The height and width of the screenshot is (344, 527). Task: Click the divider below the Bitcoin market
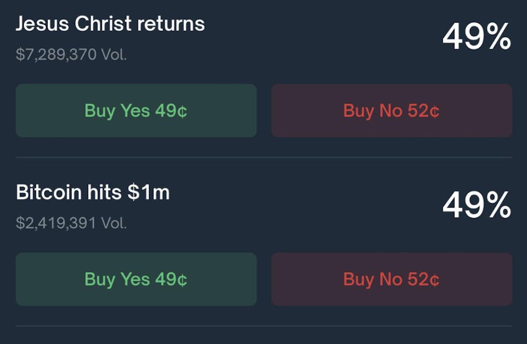[263, 326]
